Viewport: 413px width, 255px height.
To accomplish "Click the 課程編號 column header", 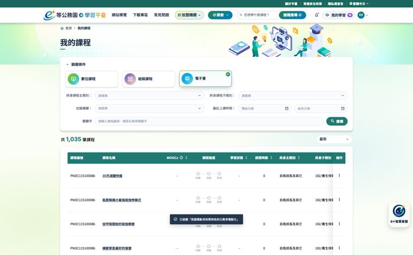I will pos(77,158).
